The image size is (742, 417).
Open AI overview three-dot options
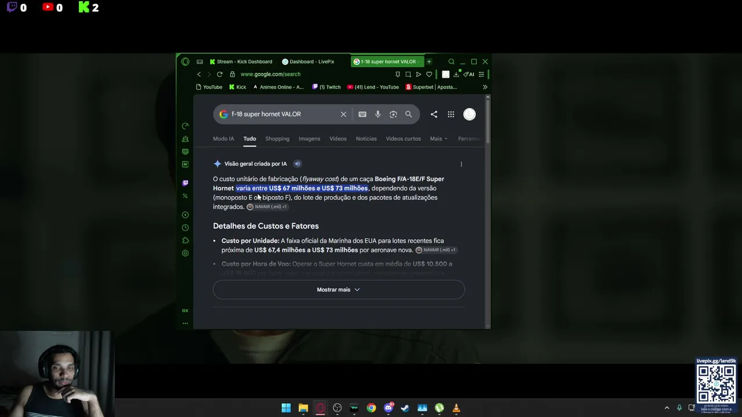click(461, 164)
